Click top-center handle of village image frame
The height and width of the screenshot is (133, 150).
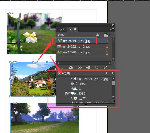tap(33, 62)
